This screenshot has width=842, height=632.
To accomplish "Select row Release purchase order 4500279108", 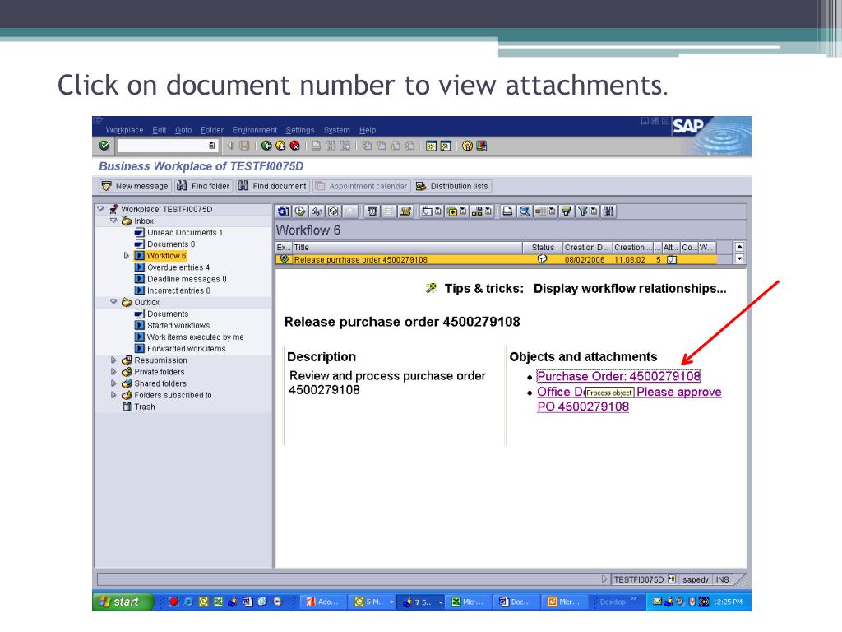I will click(497, 259).
